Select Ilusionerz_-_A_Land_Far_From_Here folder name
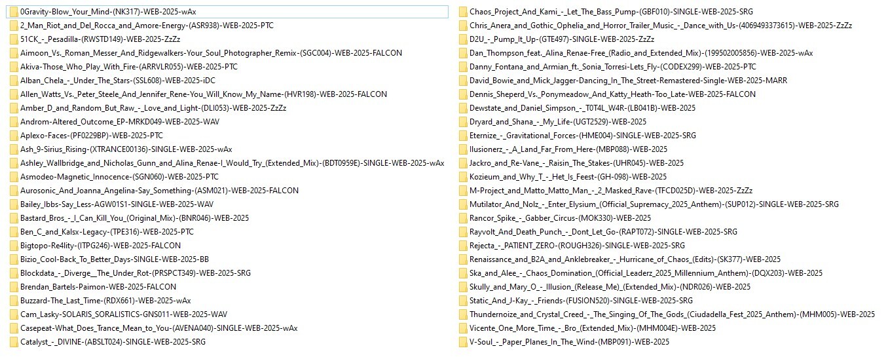Viewport: 886px width, 359px height. tap(568, 149)
